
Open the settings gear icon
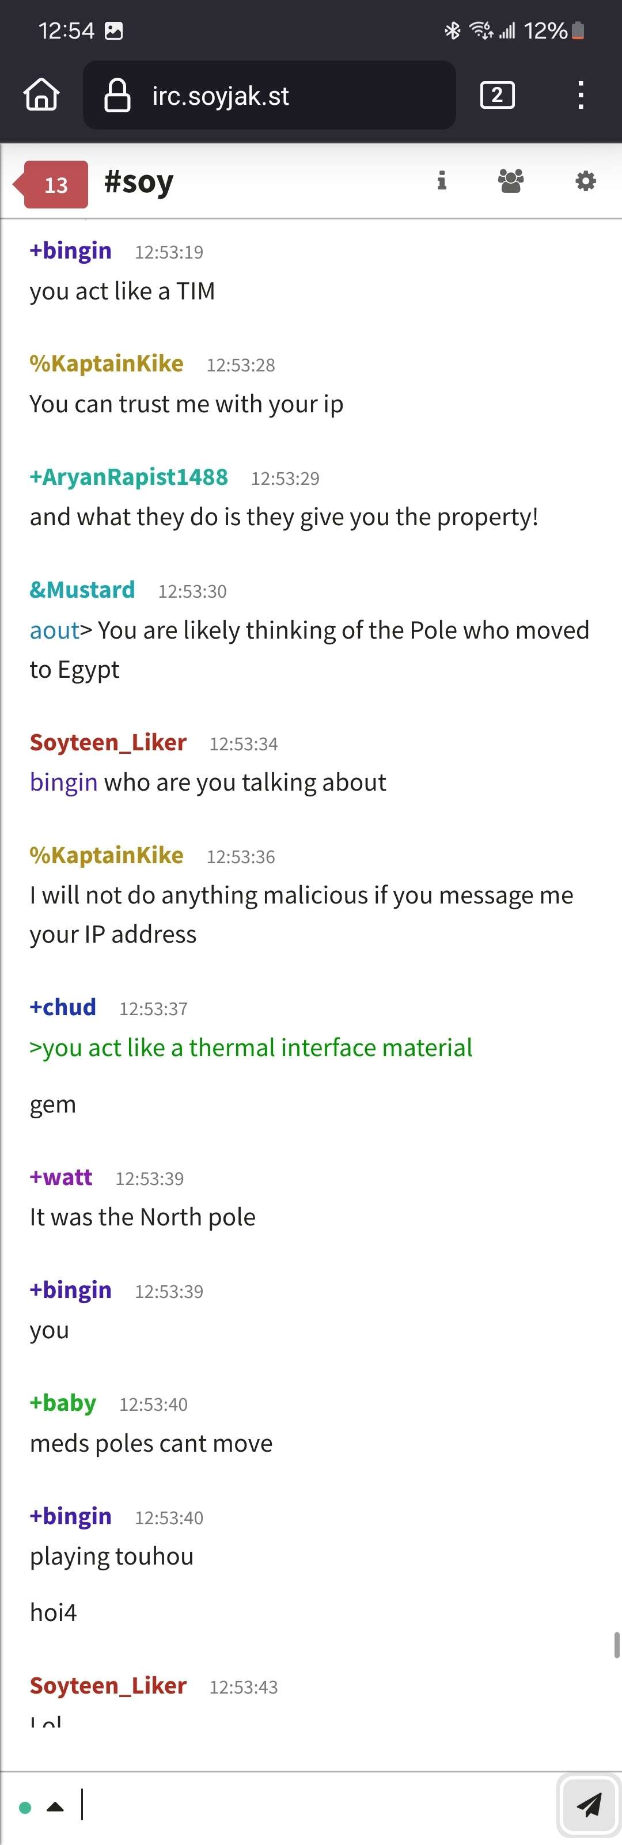click(x=586, y=180)
